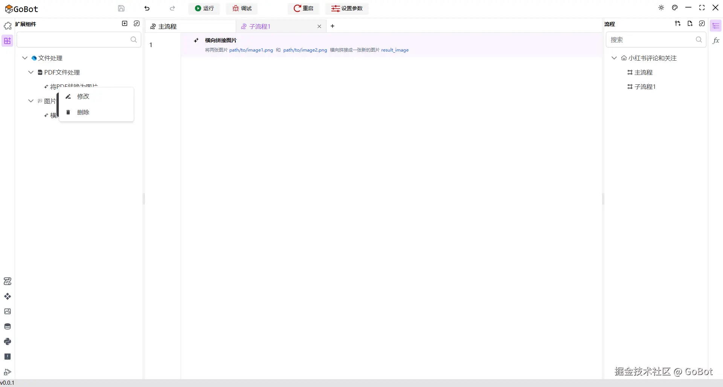Image resolution: width=723 pixels, height=387 pixels.
Task: Add a new flow tab
Action: coord(333,26)
